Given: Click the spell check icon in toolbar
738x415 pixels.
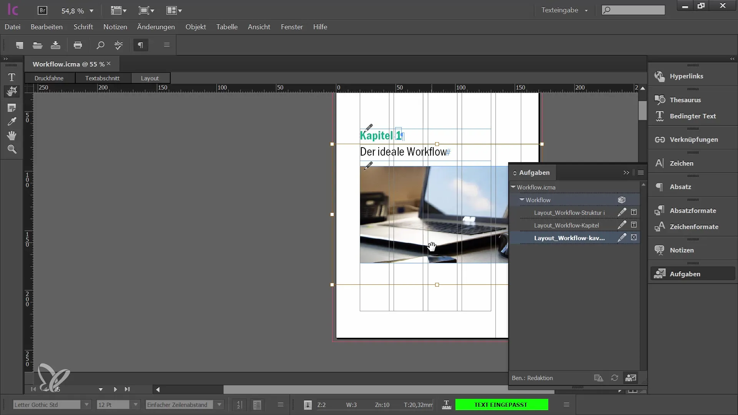Looking at the screenshot, I should 119,45.
